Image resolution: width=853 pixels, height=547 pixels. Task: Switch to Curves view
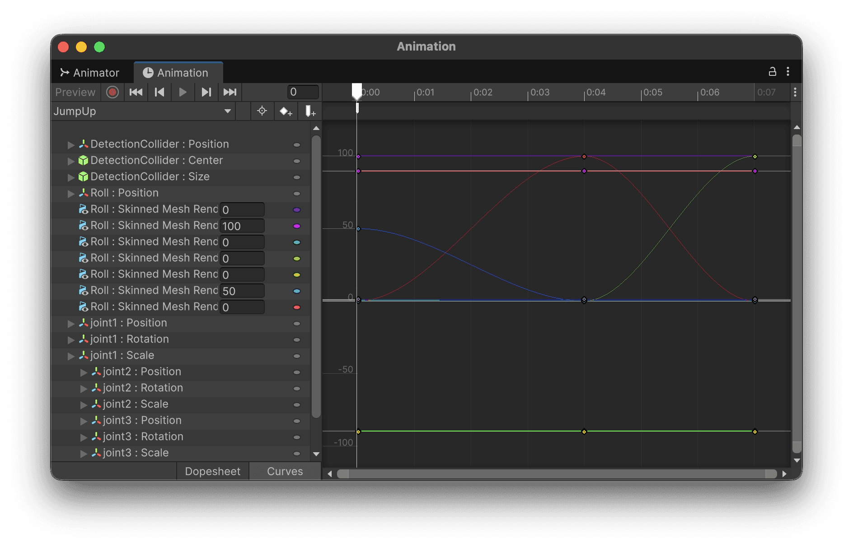(x=285, y=471)
